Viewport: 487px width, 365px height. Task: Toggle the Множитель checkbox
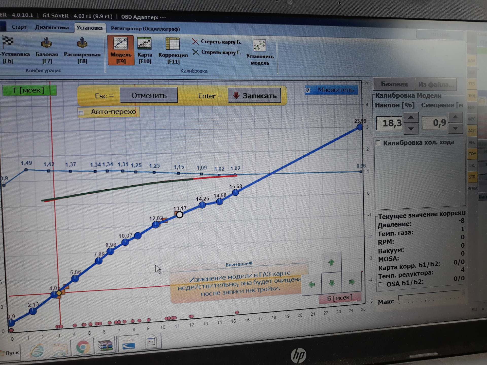[x=308, y=90]
